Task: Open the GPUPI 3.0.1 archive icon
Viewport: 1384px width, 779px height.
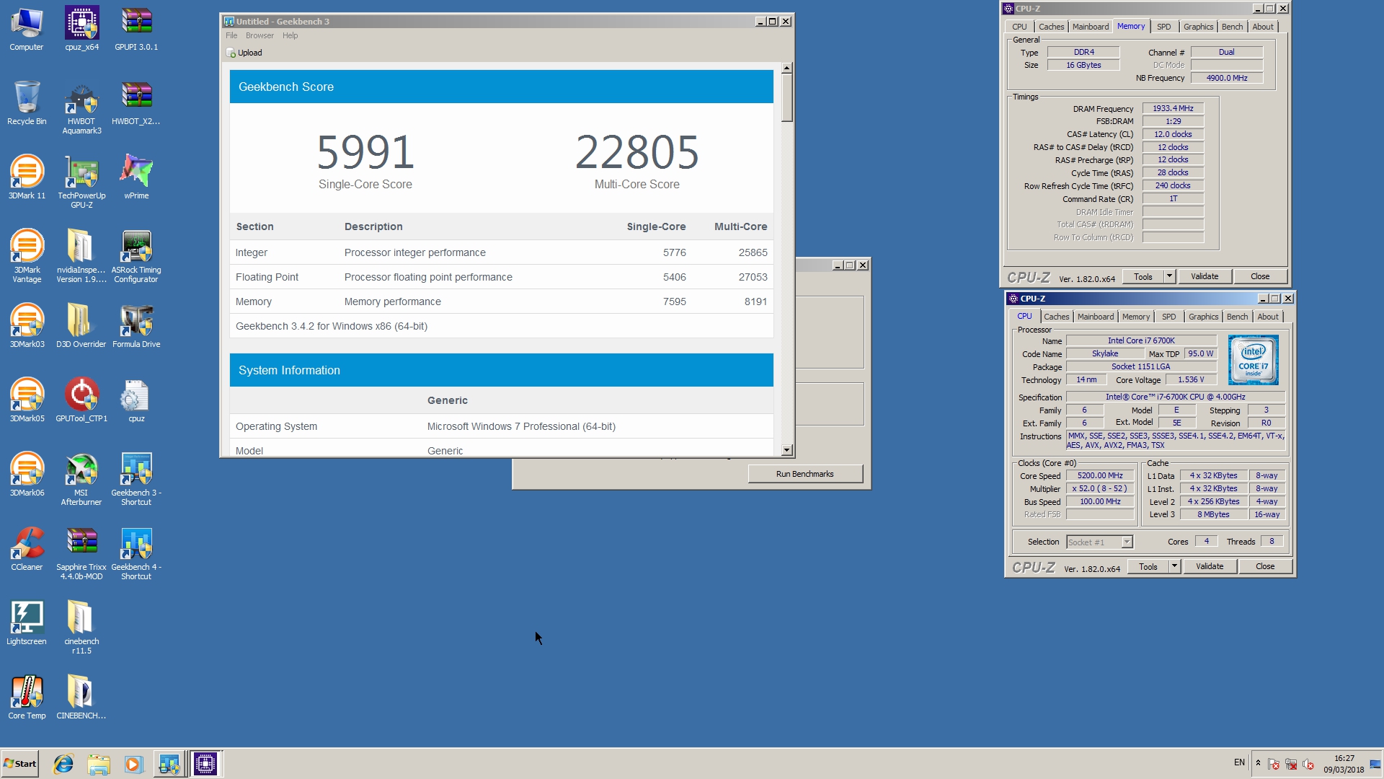Action: coord(136,29)
